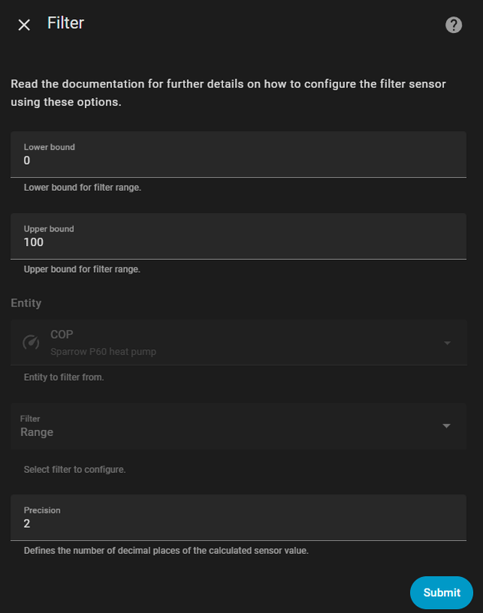Submit the filter configuration
This screenshot has height=613, width=483.
tap(441, 592)
